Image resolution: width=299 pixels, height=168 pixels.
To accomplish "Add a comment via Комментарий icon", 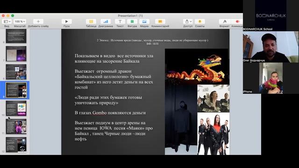I will [160, 21].
